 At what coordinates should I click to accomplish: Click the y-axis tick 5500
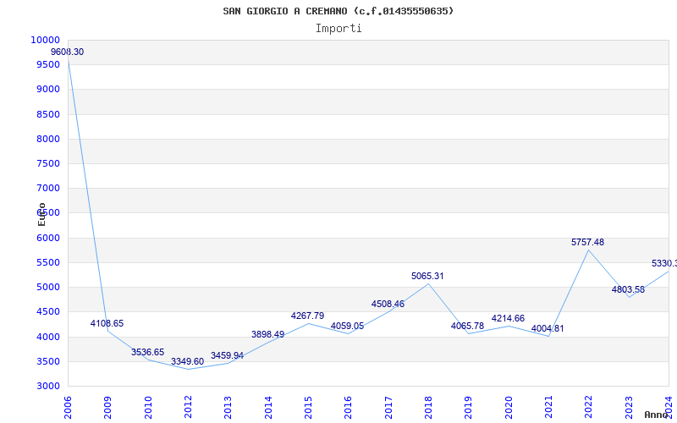point(48,262)
